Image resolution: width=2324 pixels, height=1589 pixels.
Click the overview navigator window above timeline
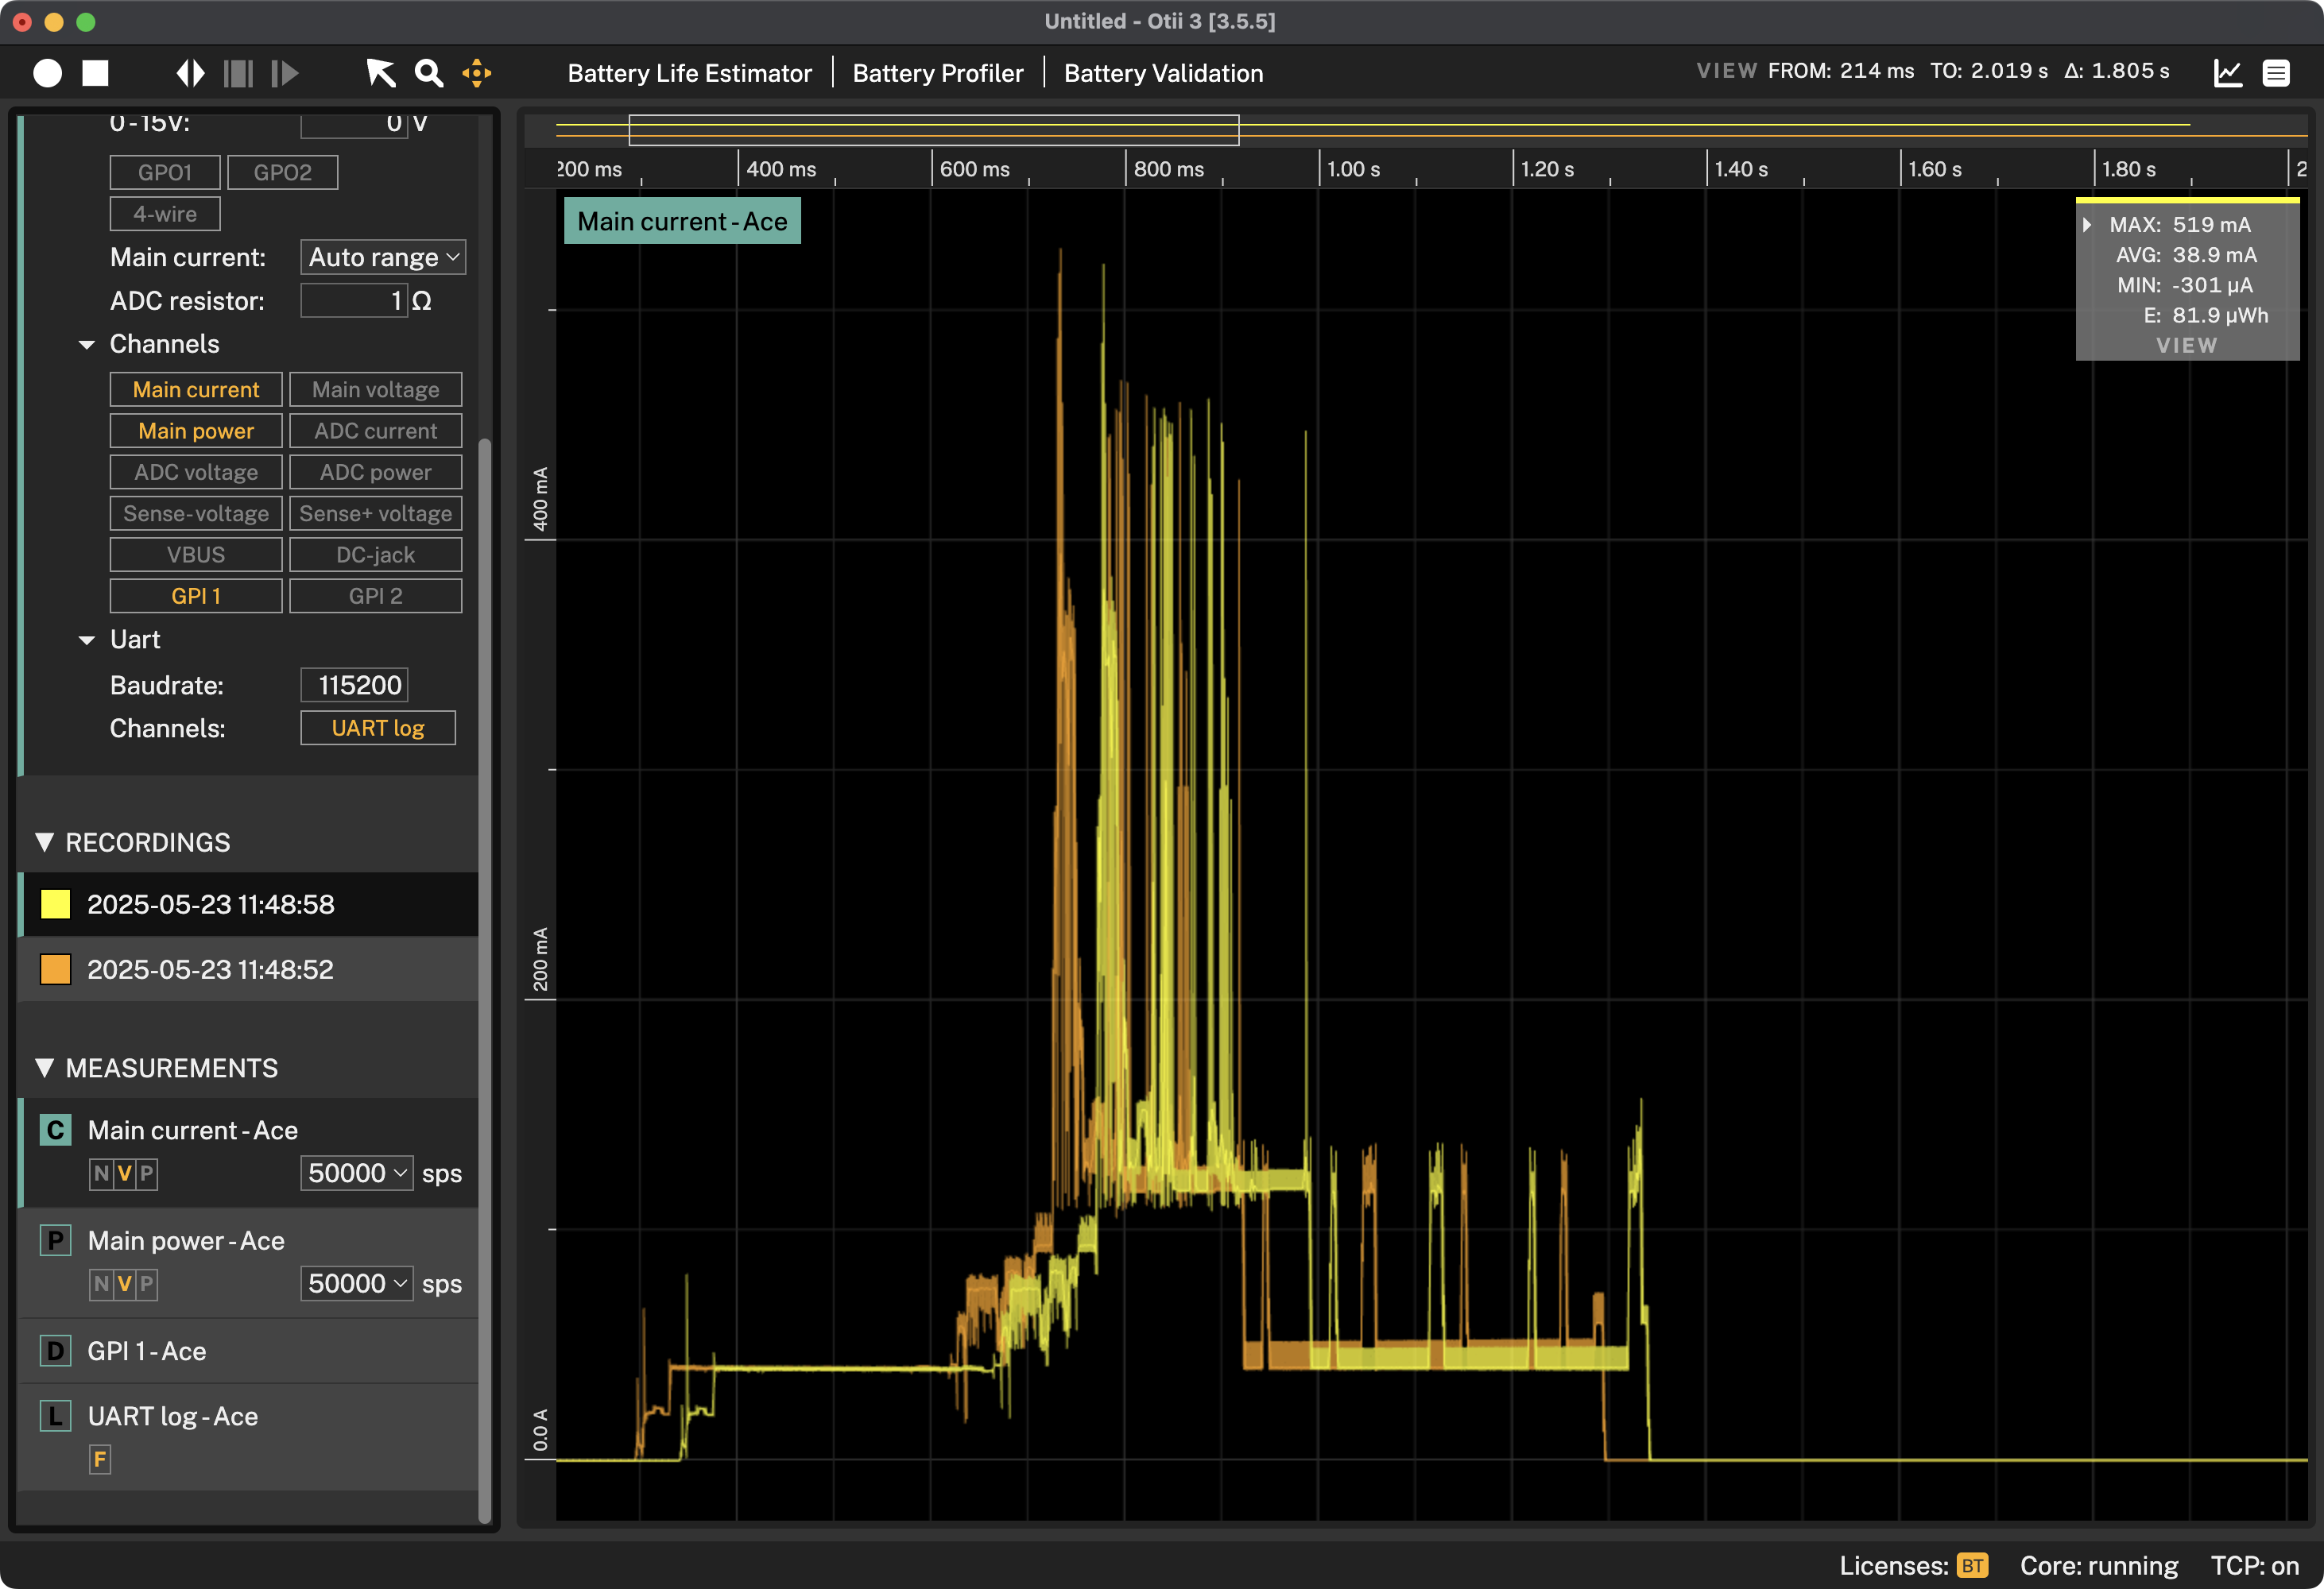[x=934, y=130]
